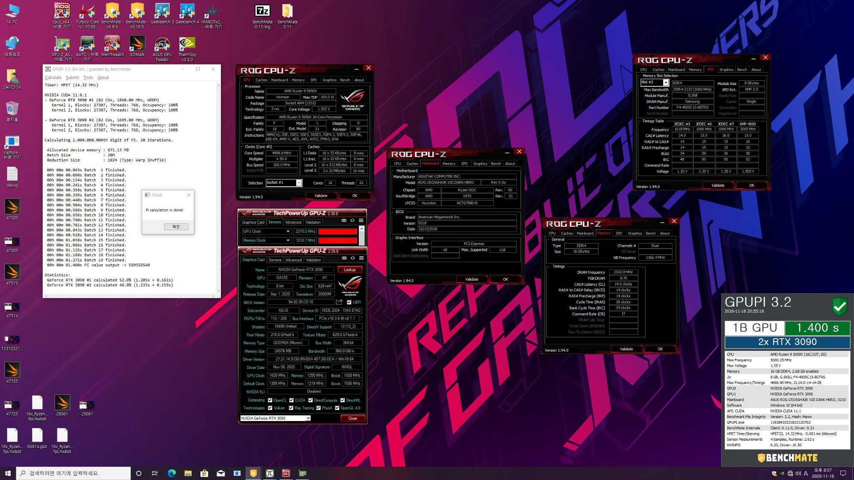Click the ROG CPU-Z icon in taskbar
This screenshot has height=480, width=854.
pyautogui.click(x=286, y=473)
